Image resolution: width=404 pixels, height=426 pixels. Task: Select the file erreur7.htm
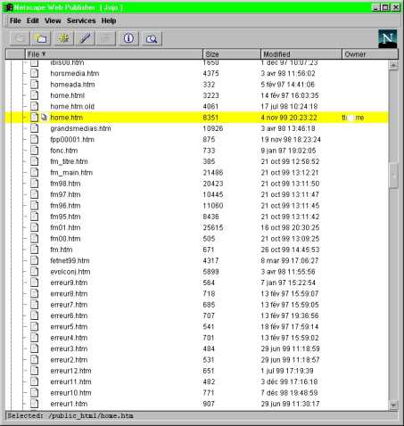coord(69,305)
